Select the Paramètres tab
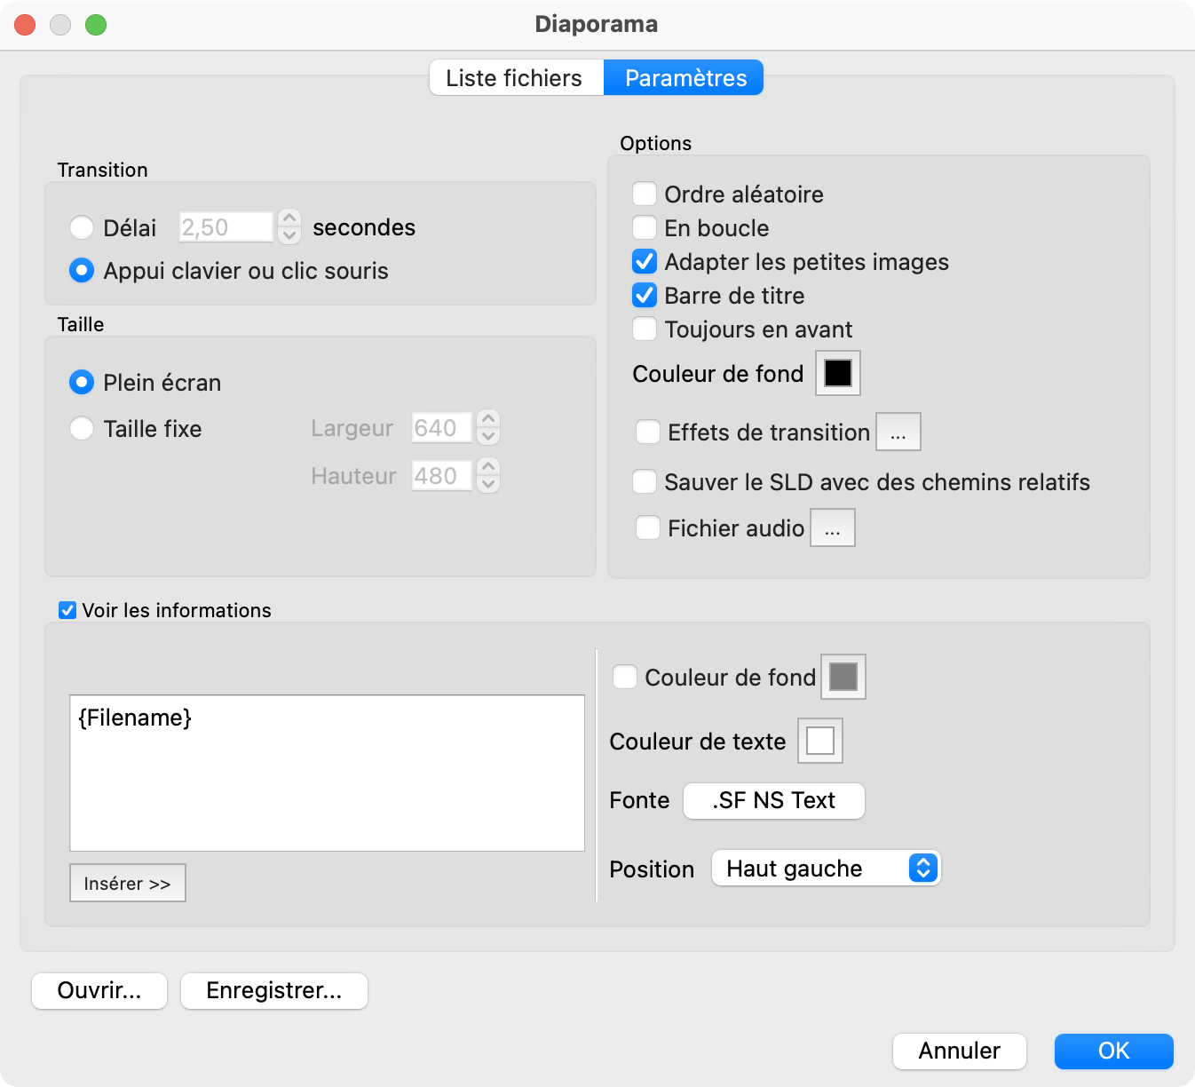This screenshot has width=1195, height=1087. pos(685,78)
